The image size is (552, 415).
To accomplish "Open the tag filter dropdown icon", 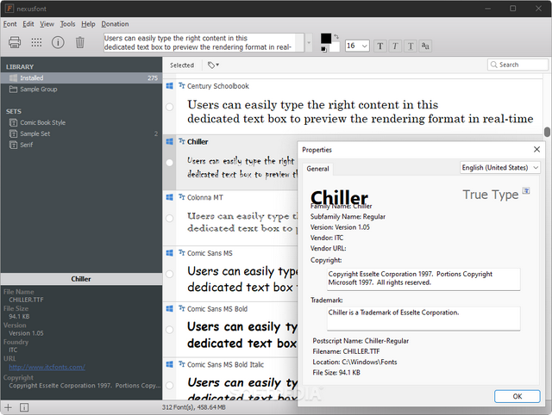I will click(213, 65).
